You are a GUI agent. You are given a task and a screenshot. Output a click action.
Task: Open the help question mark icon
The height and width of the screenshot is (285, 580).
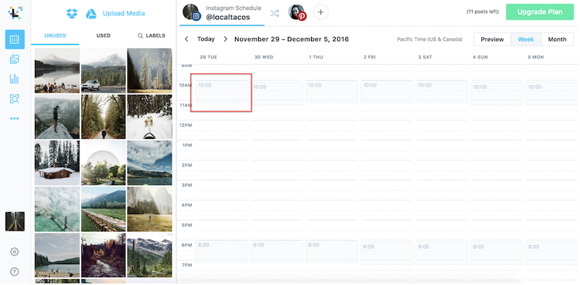coord(14,272)
